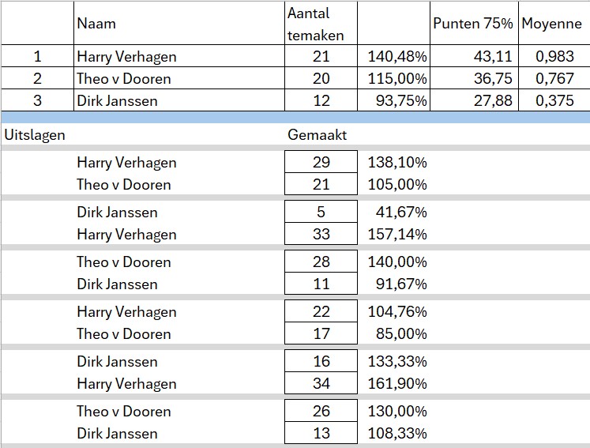Click the score box with value 33
Screen dimensions: 590x448
[x=321, y=235]
